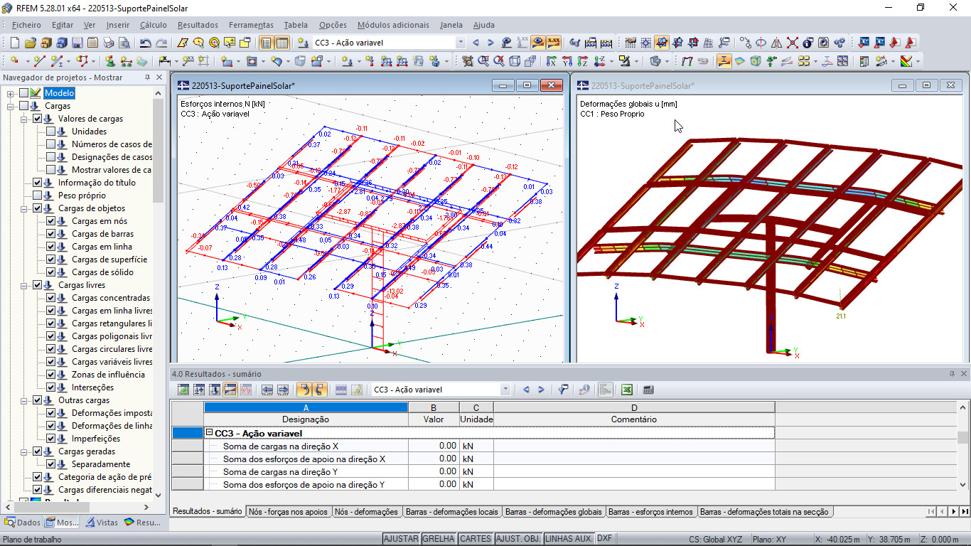The height and width of the screenshot is (546, 971).
Task: Toggle the Imperfeições checkbox
Action: 50,439
